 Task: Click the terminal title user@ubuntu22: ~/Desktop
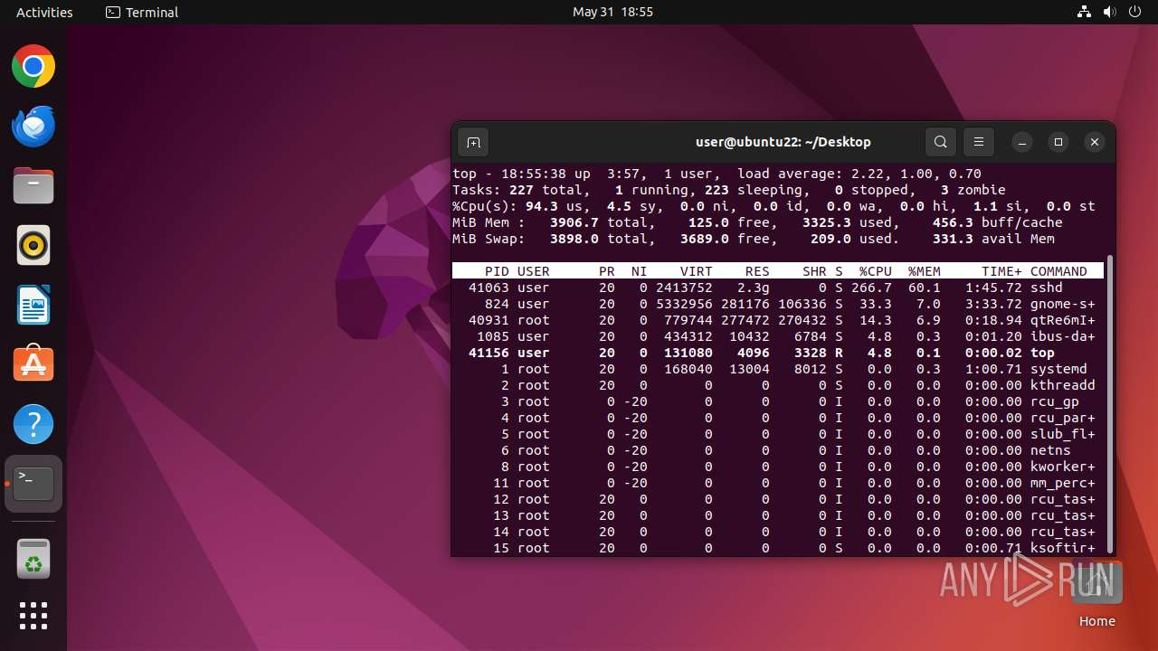pyautogui.click(x=783, y=142)
